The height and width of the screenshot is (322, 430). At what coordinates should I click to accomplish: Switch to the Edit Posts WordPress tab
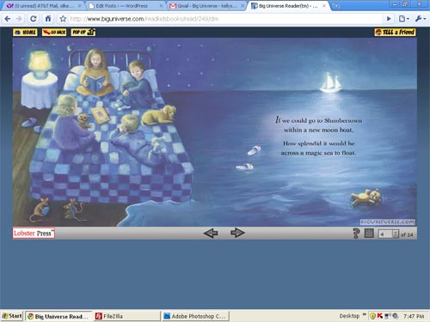coord(126,6)
